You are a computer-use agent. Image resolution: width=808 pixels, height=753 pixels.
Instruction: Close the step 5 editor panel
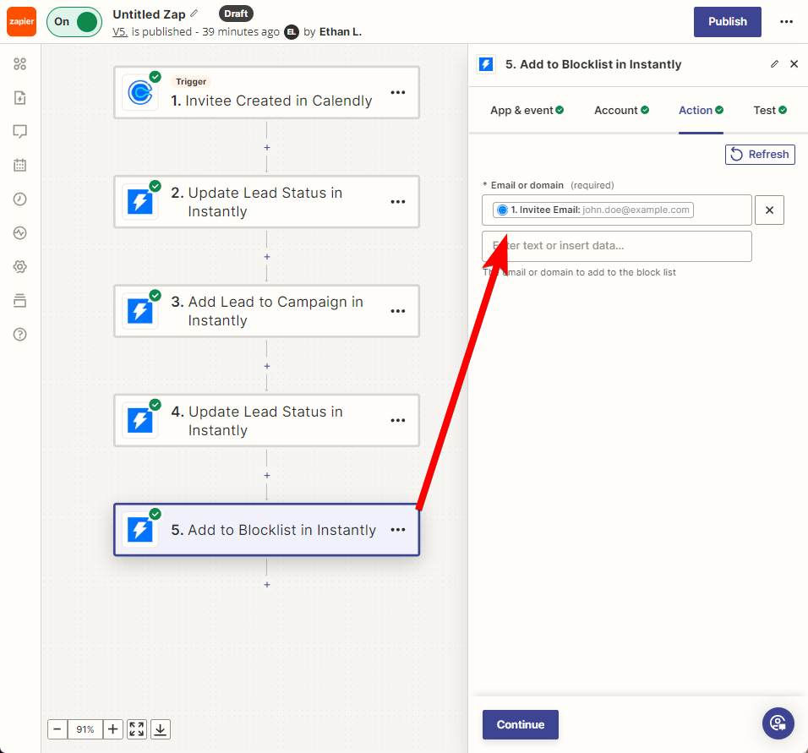pos(794,64)
